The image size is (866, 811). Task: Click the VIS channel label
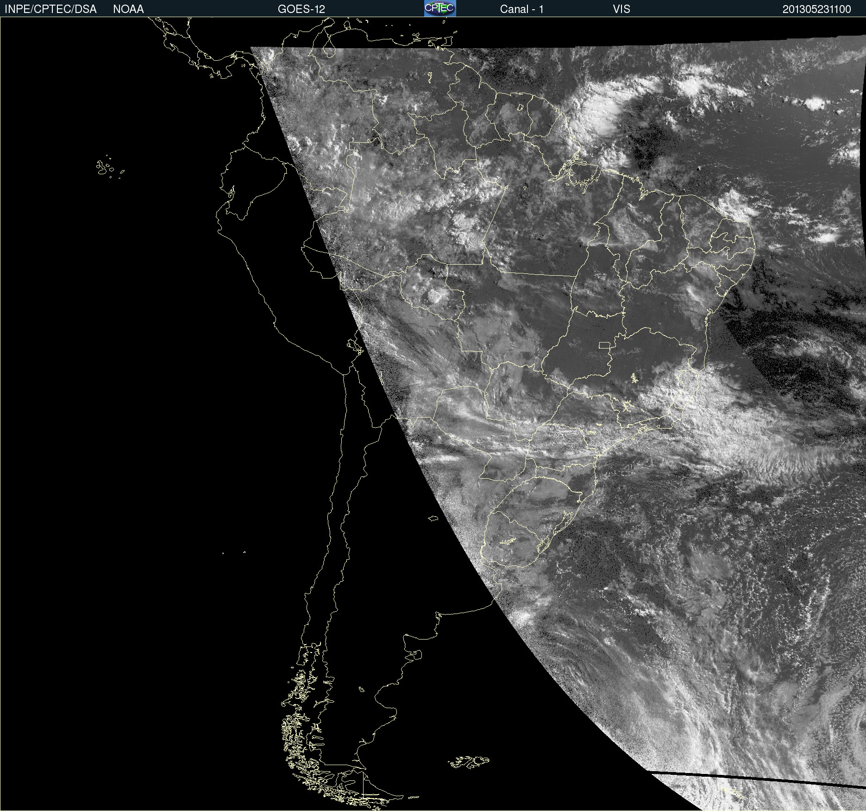click(x=621, y=9)
